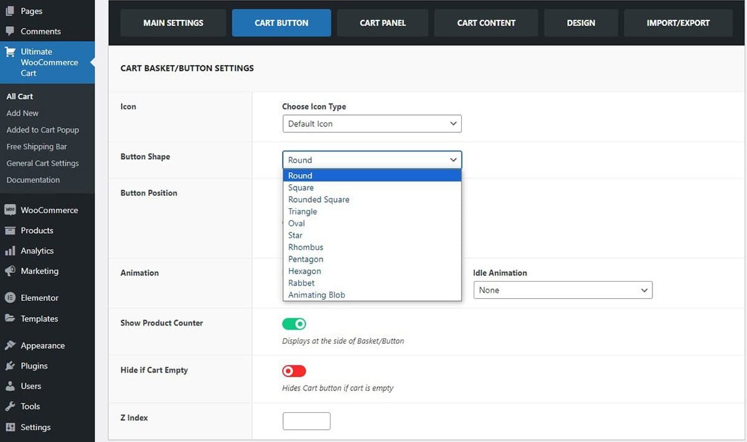Screen dimensions: 747x442
Task: Click the Plugins plug icon
Action: (10, 366)
